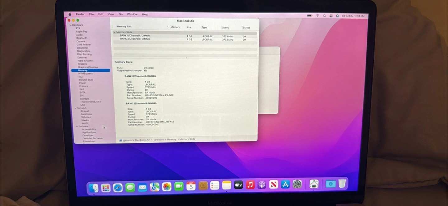Open the Photos app icon
The image size is (448, 206).
[x=167, y=187]
